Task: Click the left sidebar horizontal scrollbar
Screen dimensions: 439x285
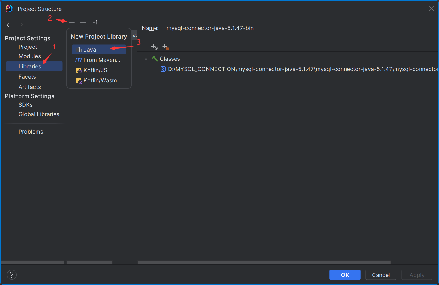Action: pos(33,262)
